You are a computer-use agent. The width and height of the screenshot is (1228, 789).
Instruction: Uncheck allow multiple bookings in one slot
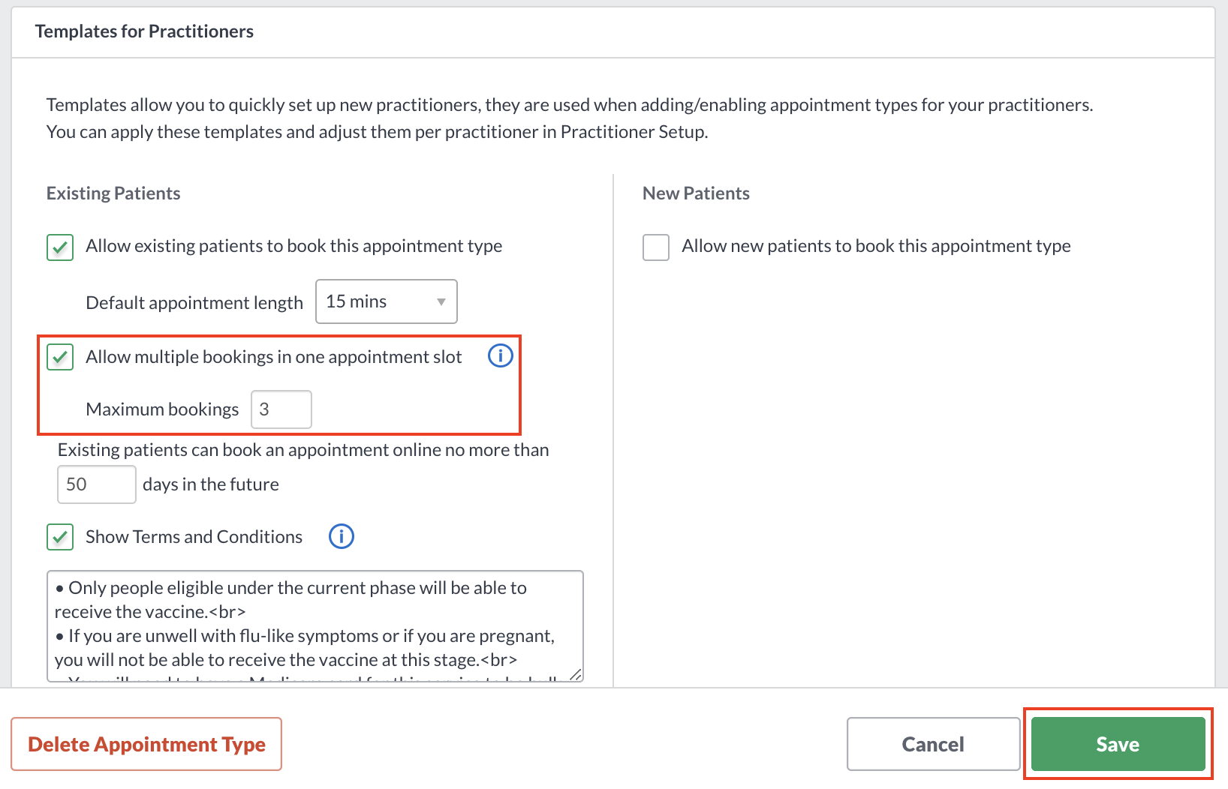[x=60, y=357]
